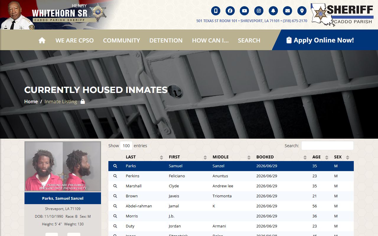Open SEARCH menu item
This screenshot has height=236, width=378.
click(x=249, y=40)
